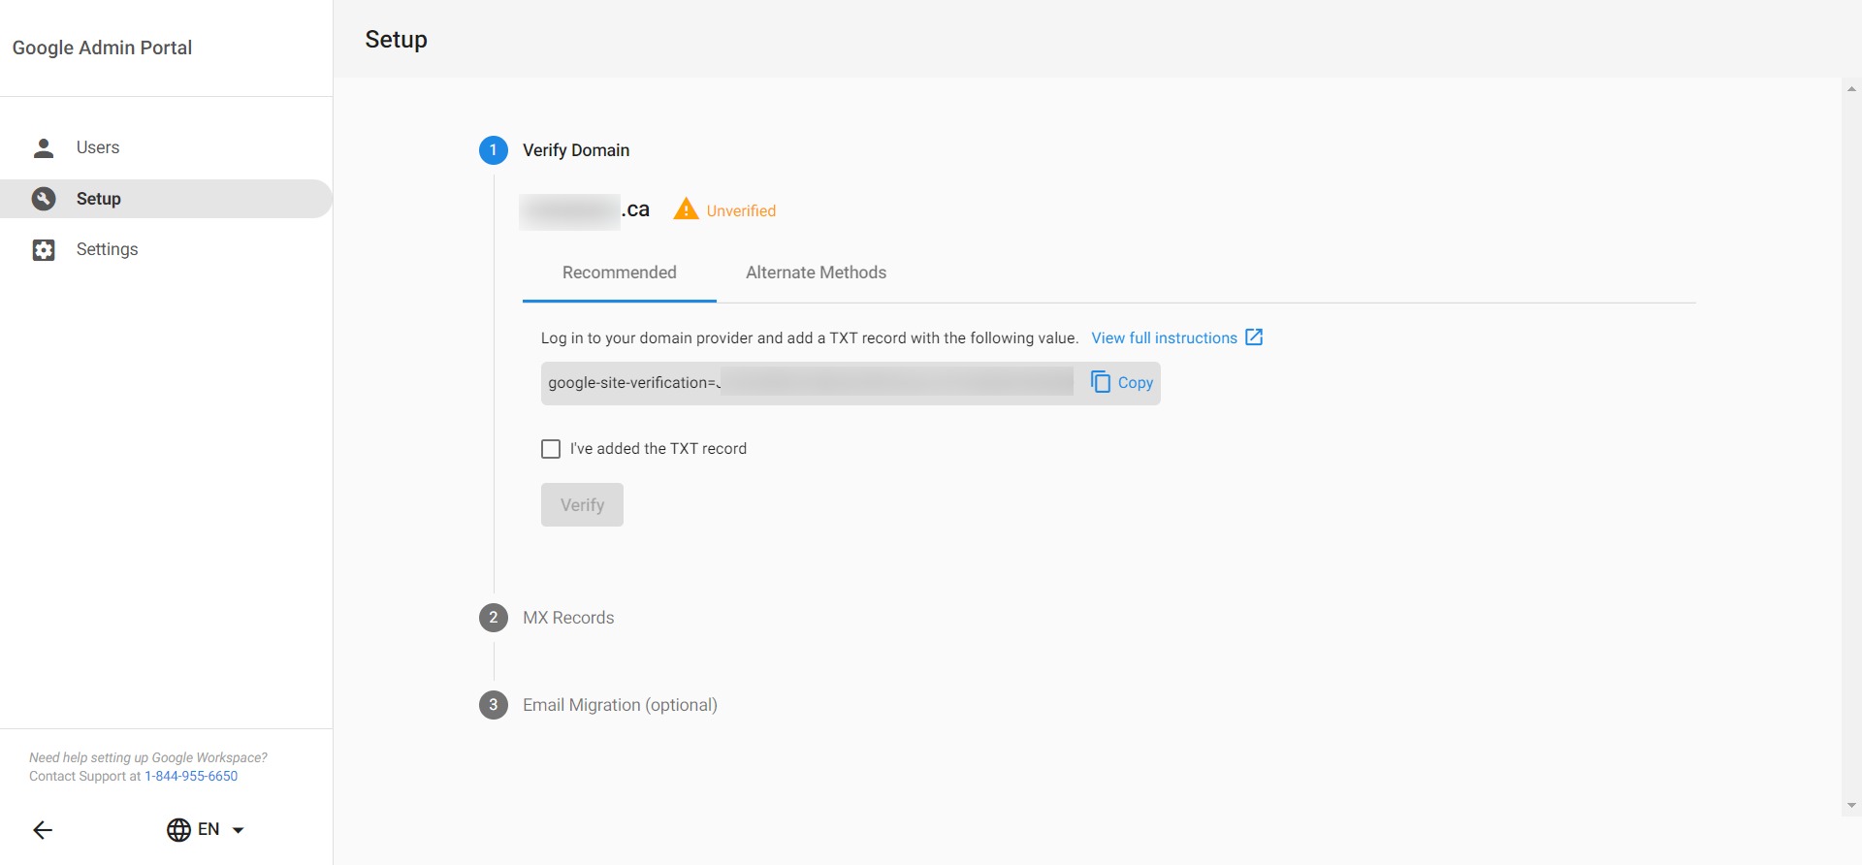Click the Users person icon in sidebar
The width and height of the screenshot is (1862, 865).
(x=44, y=147)
